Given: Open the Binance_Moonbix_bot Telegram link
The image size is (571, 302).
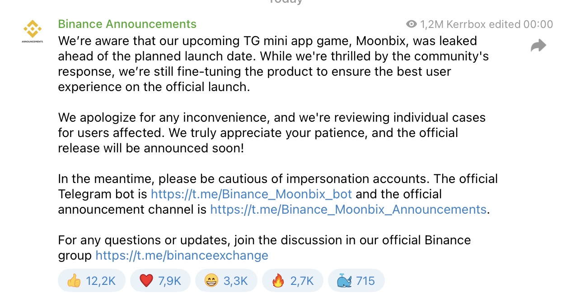Looking at the screenshot, I should pos(251,194).
